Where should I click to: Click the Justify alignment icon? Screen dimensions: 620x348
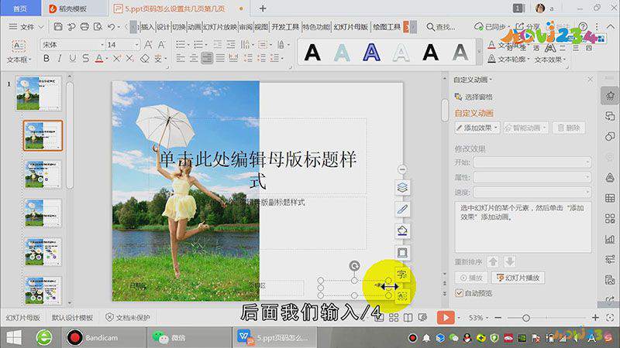pyautogui.click(x=220, y=59)
